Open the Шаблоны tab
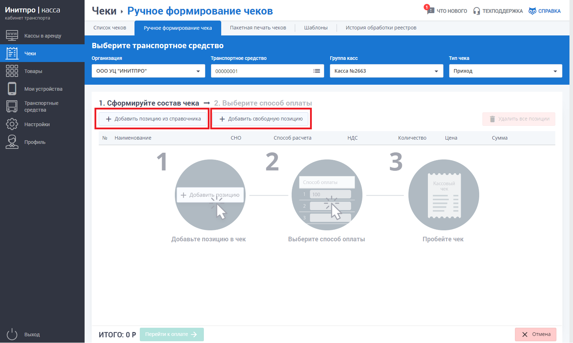 point(316,28)
